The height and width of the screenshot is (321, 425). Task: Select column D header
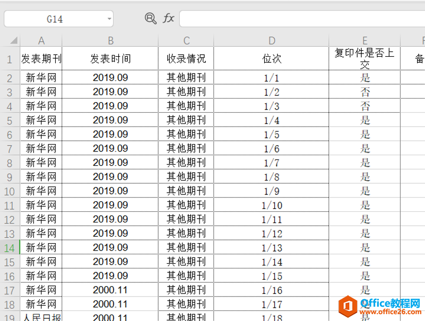click(272, 41)
